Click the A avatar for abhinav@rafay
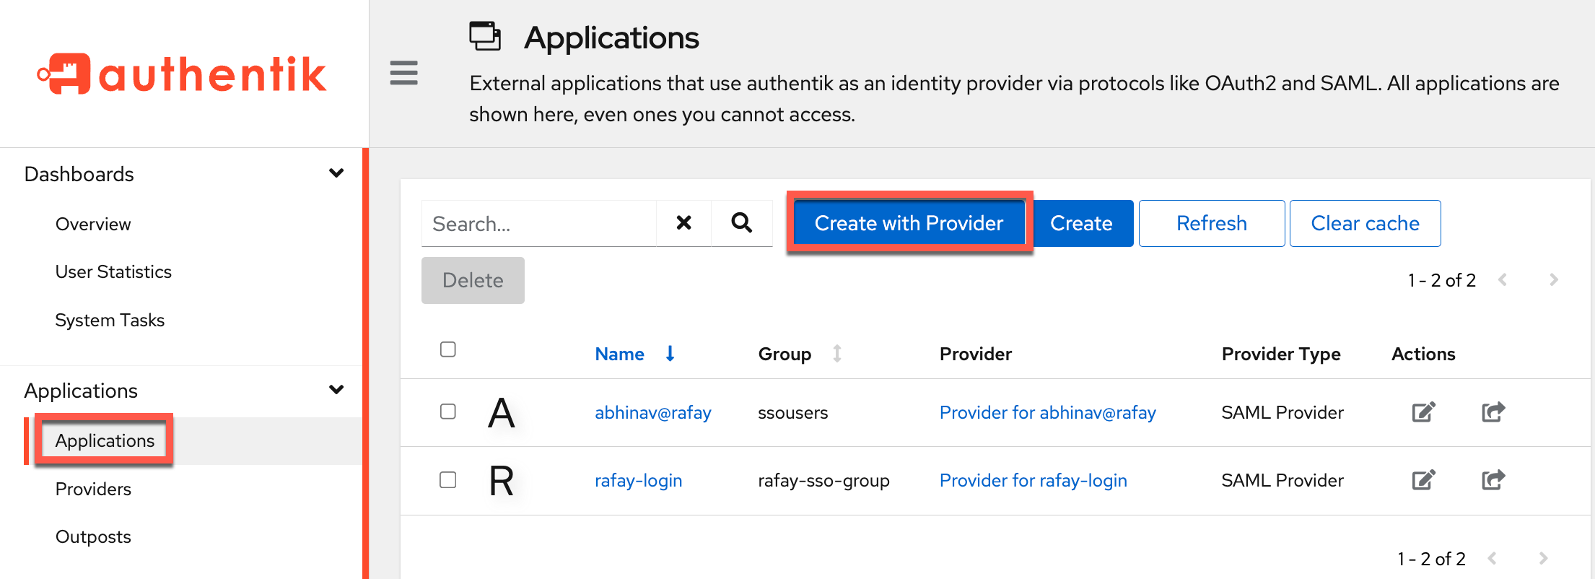 502,413
